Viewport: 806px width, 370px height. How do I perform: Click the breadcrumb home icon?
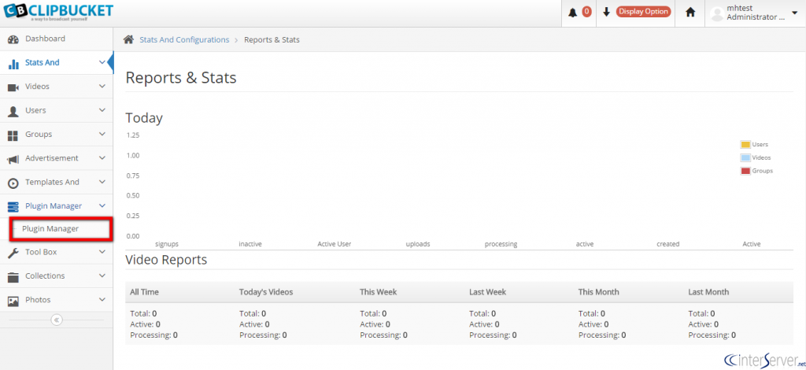[x=128, y=39]
